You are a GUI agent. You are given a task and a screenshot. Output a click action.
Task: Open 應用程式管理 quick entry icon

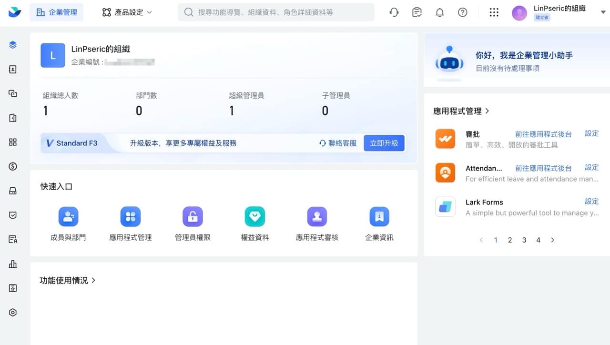click(130, 217)
